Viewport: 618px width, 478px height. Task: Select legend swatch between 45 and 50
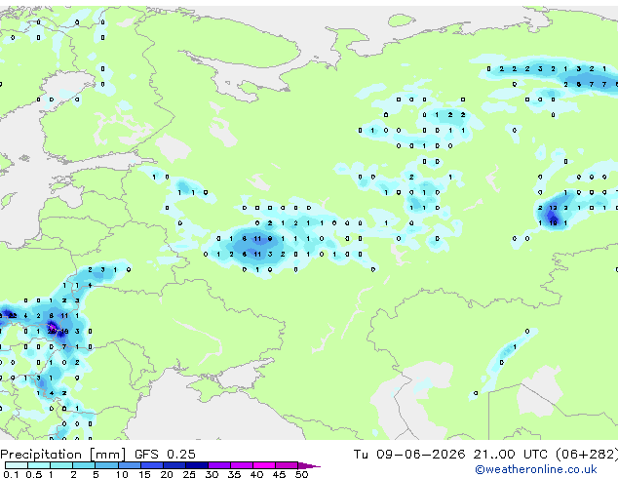[287, 465]
